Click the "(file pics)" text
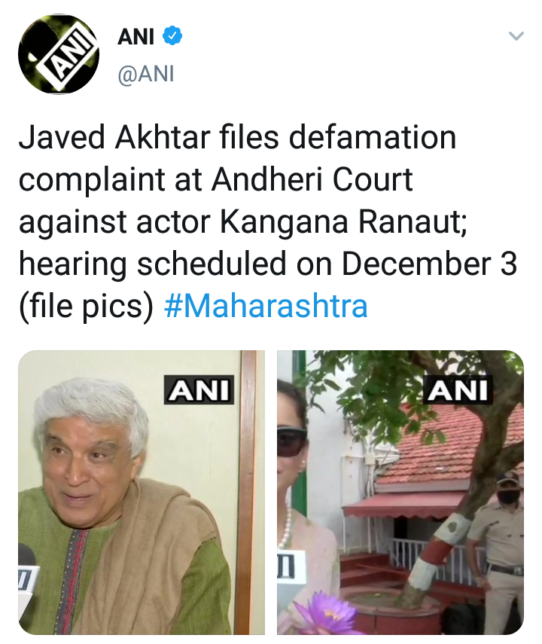 [86, 307]
